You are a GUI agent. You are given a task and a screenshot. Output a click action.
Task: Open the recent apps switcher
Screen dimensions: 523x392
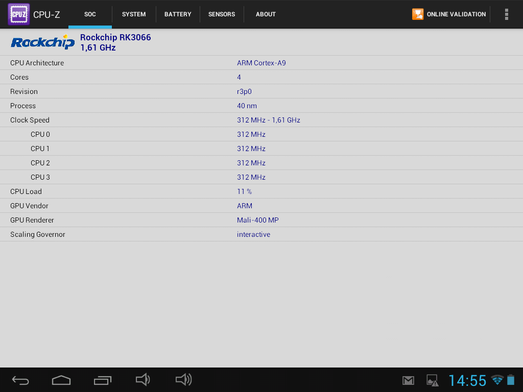102,380
